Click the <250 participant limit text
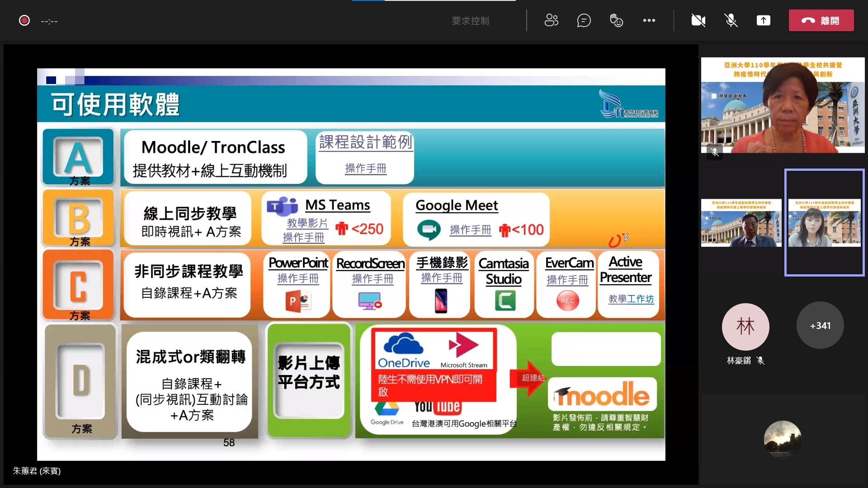 pyautogui.click(x=367, y=229)
